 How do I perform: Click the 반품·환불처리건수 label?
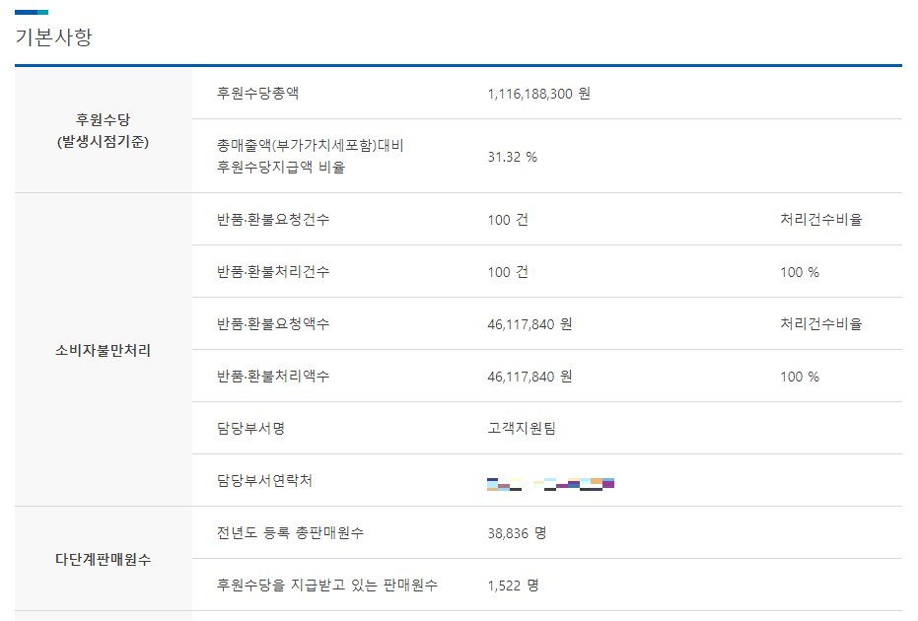click(x=273, y=272)
